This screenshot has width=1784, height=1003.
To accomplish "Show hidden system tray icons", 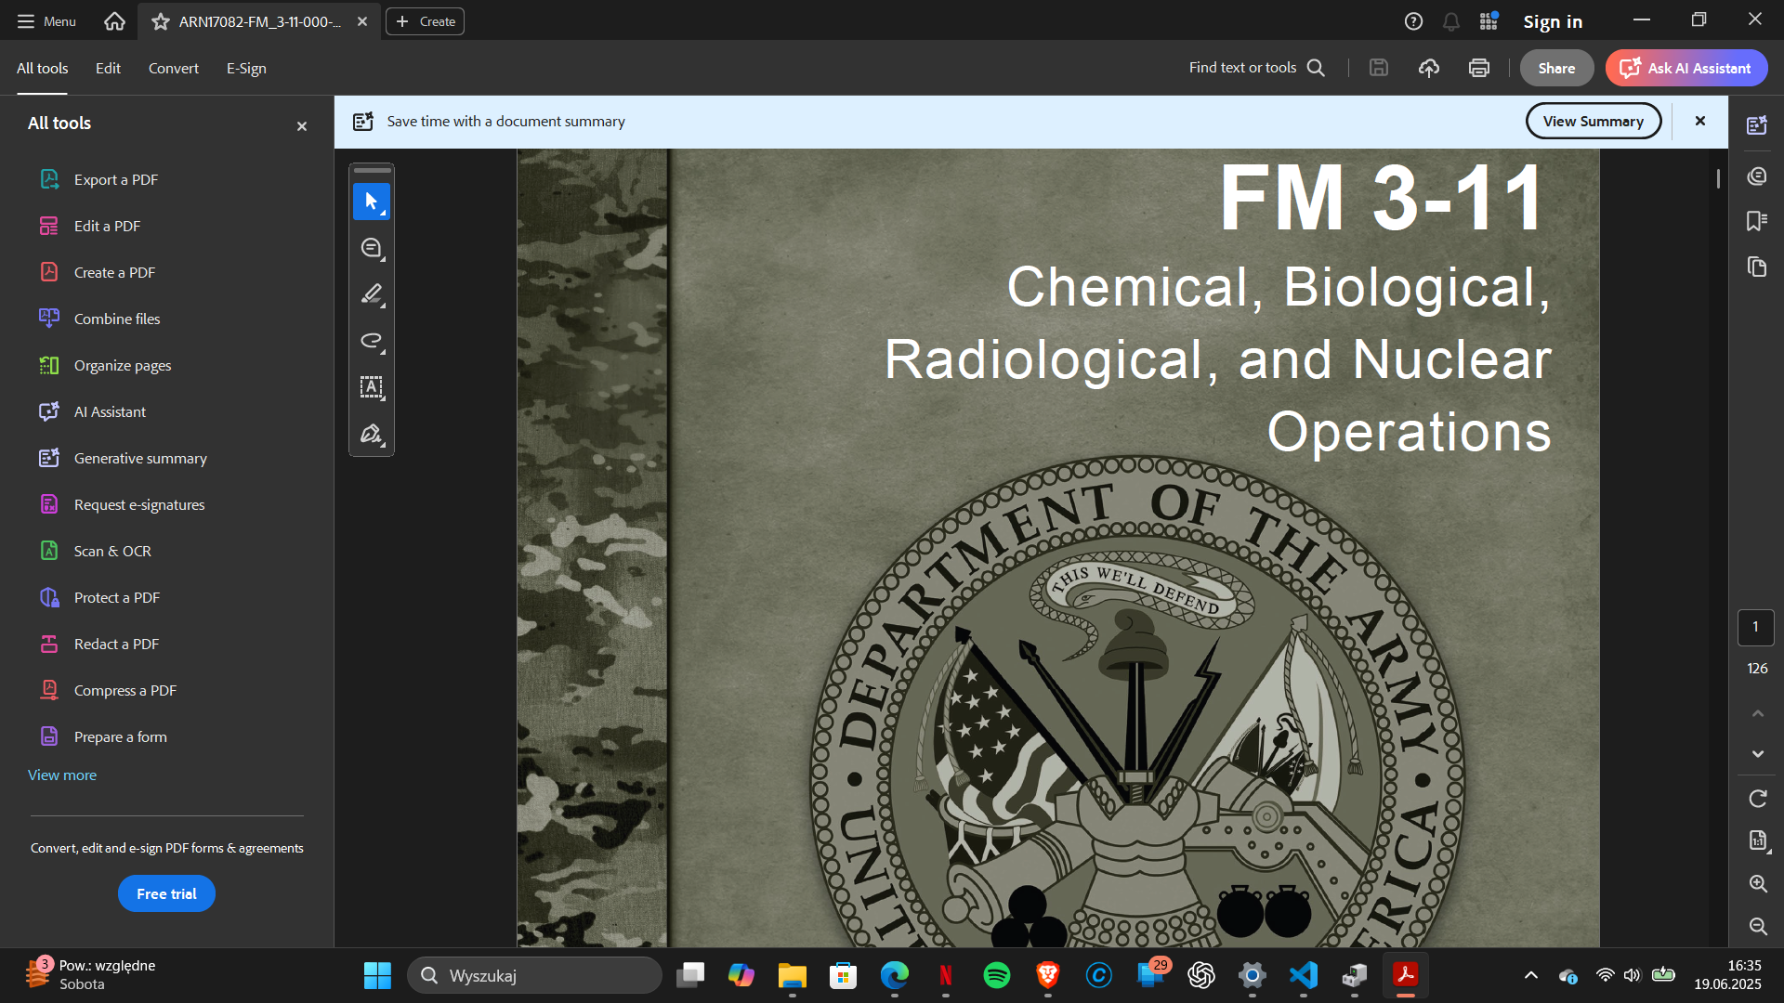I will tap(1531, 975).
